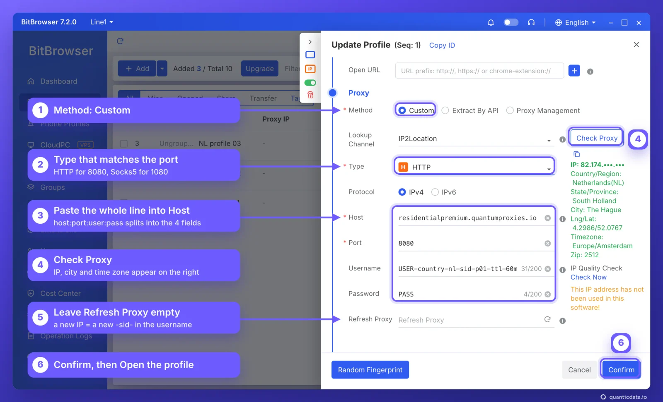Click the Check Proxy button

click(x=597, y=138)
